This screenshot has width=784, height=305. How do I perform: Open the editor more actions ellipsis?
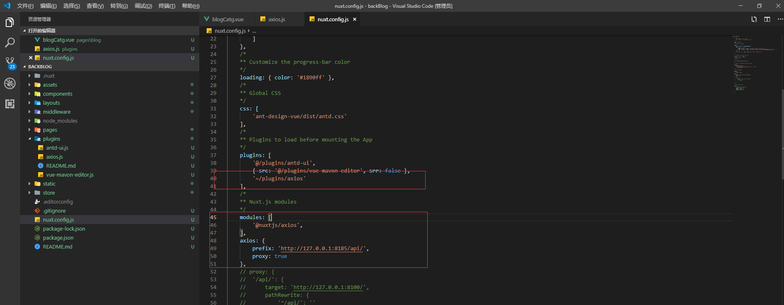[x=780, y=19]
